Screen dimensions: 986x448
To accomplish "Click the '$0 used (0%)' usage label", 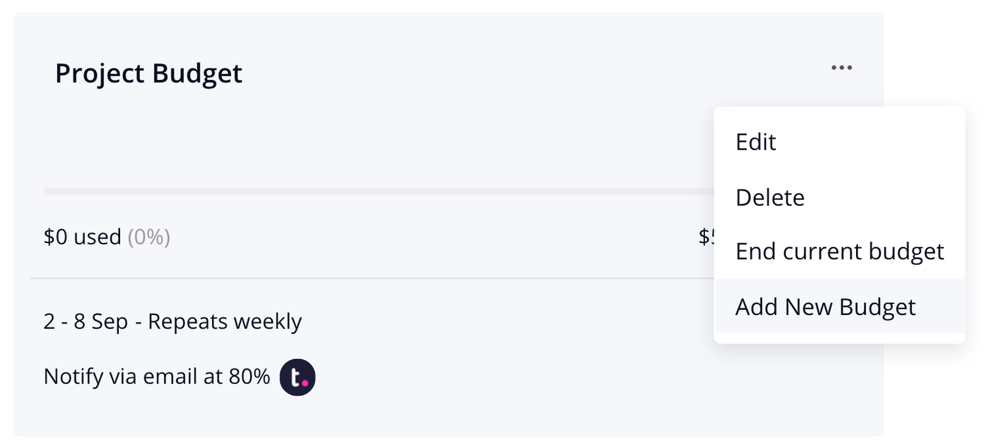I will tap(106, 237).
